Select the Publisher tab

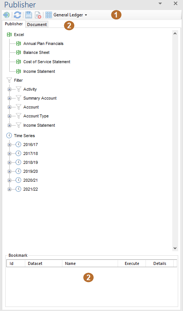pos(14,24)
